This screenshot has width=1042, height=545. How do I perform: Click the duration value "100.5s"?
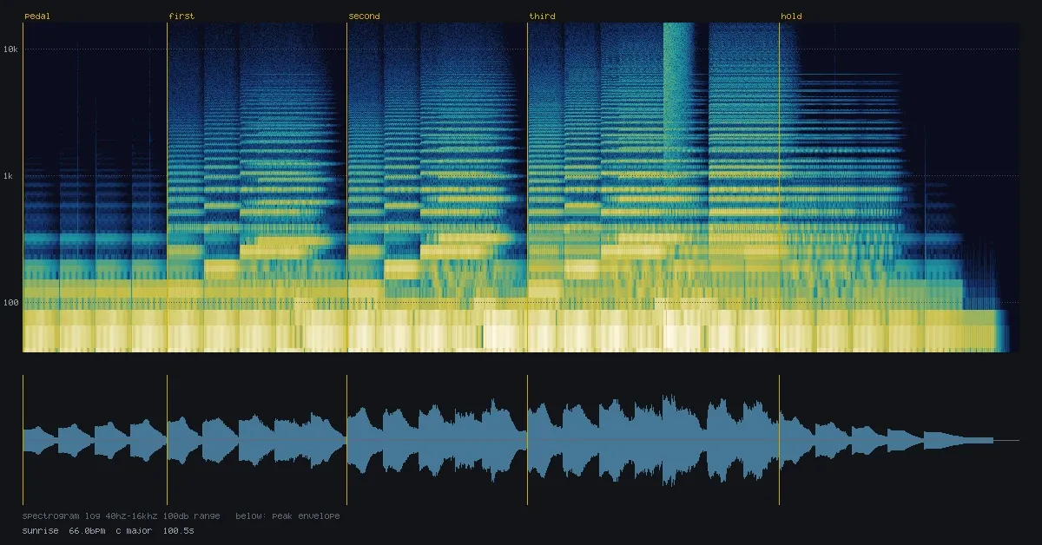point(178,530)
